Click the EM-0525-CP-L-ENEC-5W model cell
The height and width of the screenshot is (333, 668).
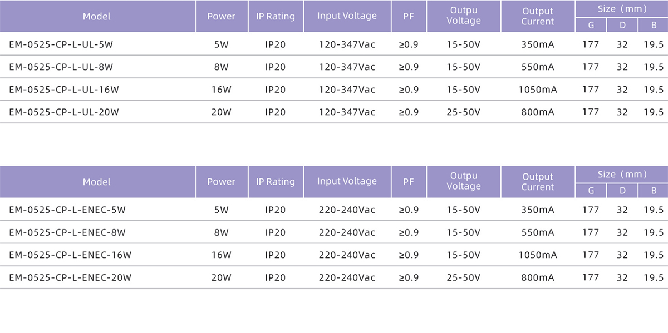point(67,210)
